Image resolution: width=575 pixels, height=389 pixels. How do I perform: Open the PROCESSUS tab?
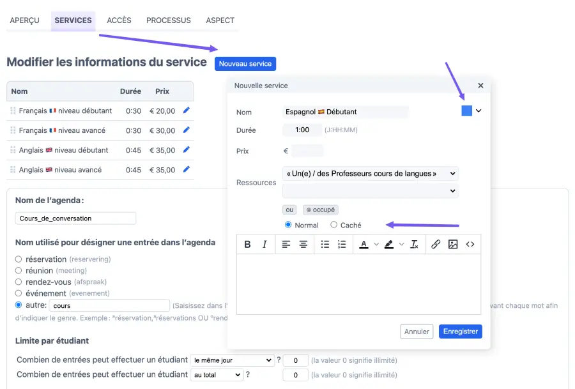pyautogui.click(x=168, y=20)
